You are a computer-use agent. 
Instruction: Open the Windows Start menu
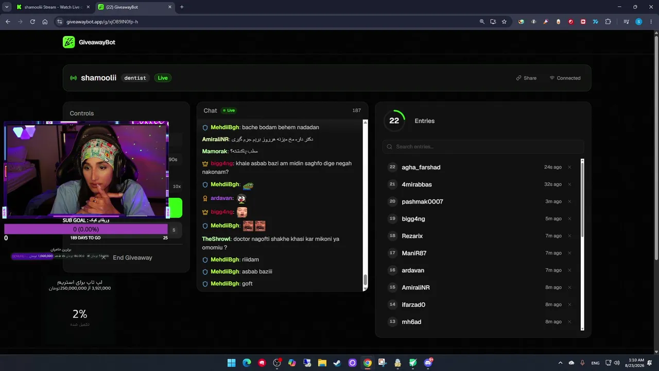[231, 363]
